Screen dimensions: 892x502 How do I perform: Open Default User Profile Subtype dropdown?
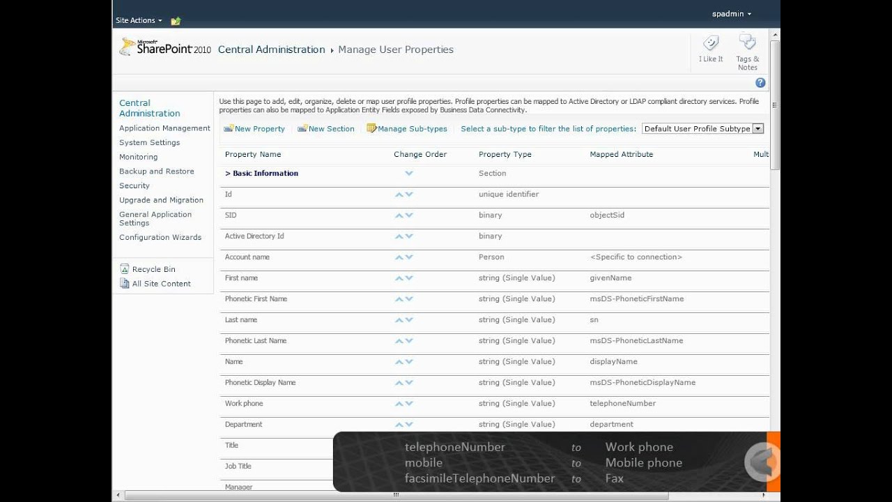pyautogui.click(x=702, y=128)
